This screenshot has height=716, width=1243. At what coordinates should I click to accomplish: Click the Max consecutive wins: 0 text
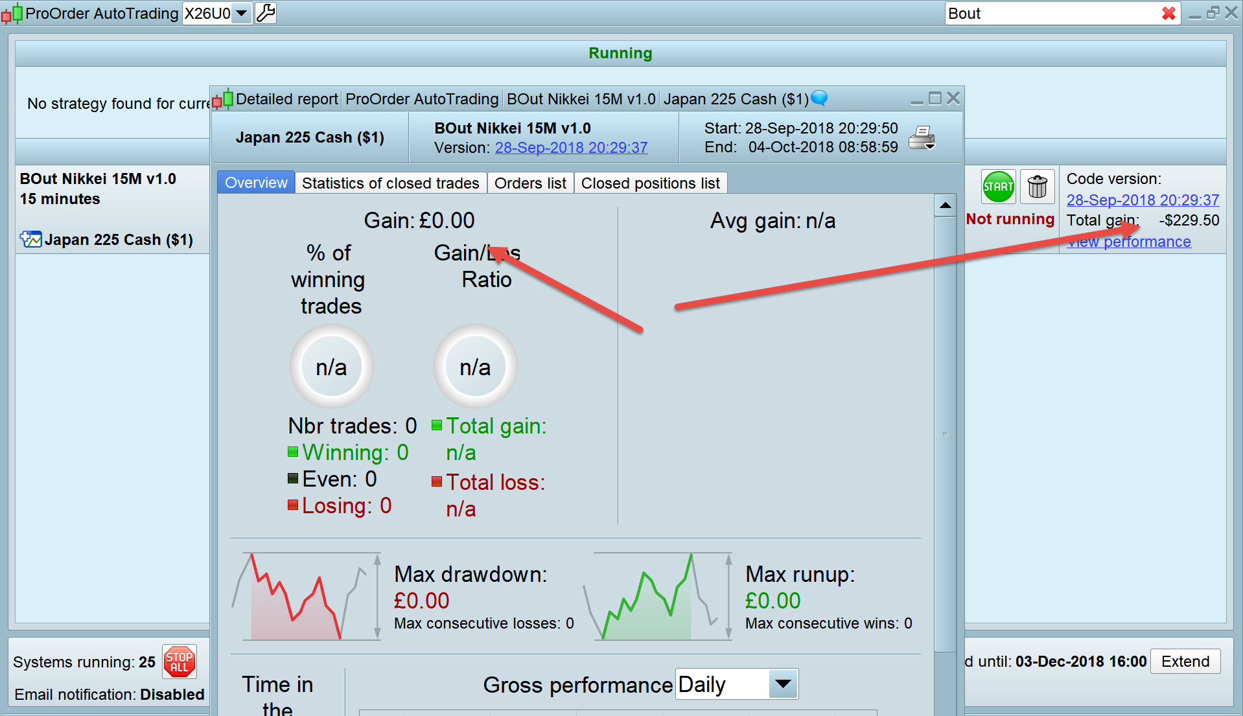click(x=829, y=623)
